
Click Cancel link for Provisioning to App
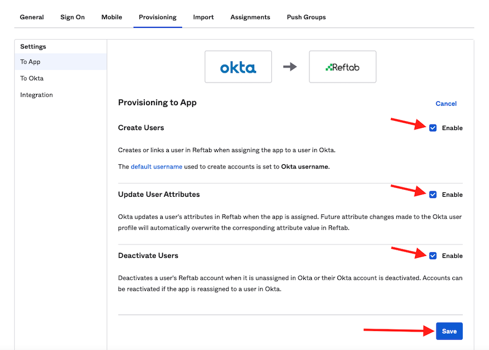click(x=446, y=103)
